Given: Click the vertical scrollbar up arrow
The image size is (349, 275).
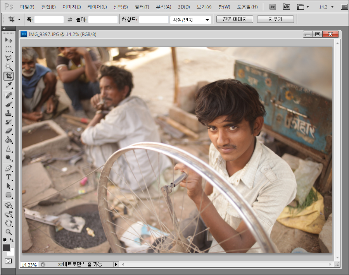Looking at the screenshot, I should tap(337, 43).
